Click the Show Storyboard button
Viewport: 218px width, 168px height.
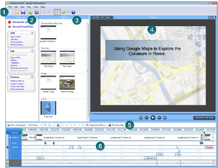16,125
